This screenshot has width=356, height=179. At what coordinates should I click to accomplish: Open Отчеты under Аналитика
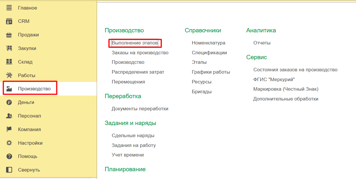pyautogui.click(x=262, y=43)
